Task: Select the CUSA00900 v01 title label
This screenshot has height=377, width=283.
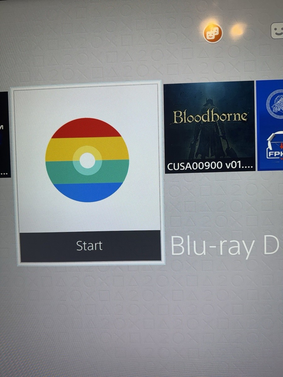Action: click(x=209, y=166)
